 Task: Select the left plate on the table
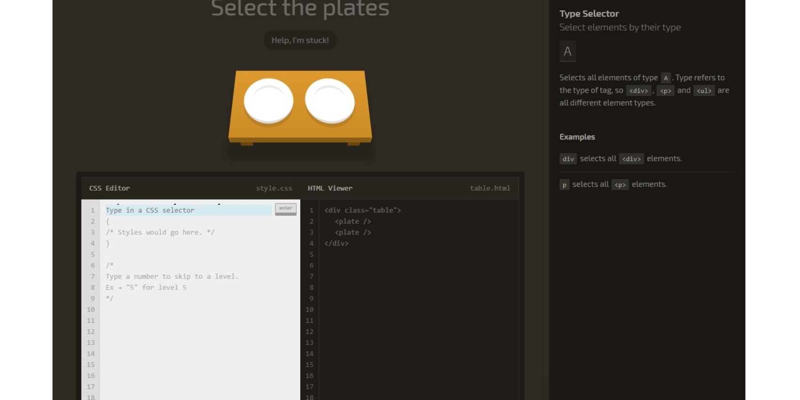point(269,102)
